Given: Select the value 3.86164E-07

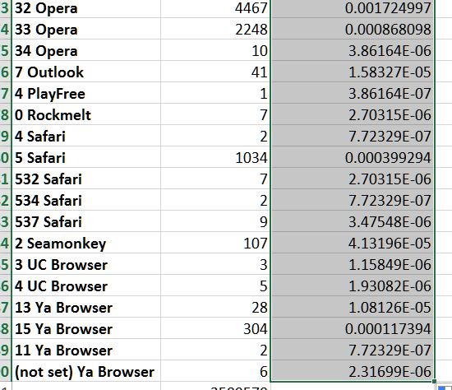Looking at the screenshot, I should (353, 93).
